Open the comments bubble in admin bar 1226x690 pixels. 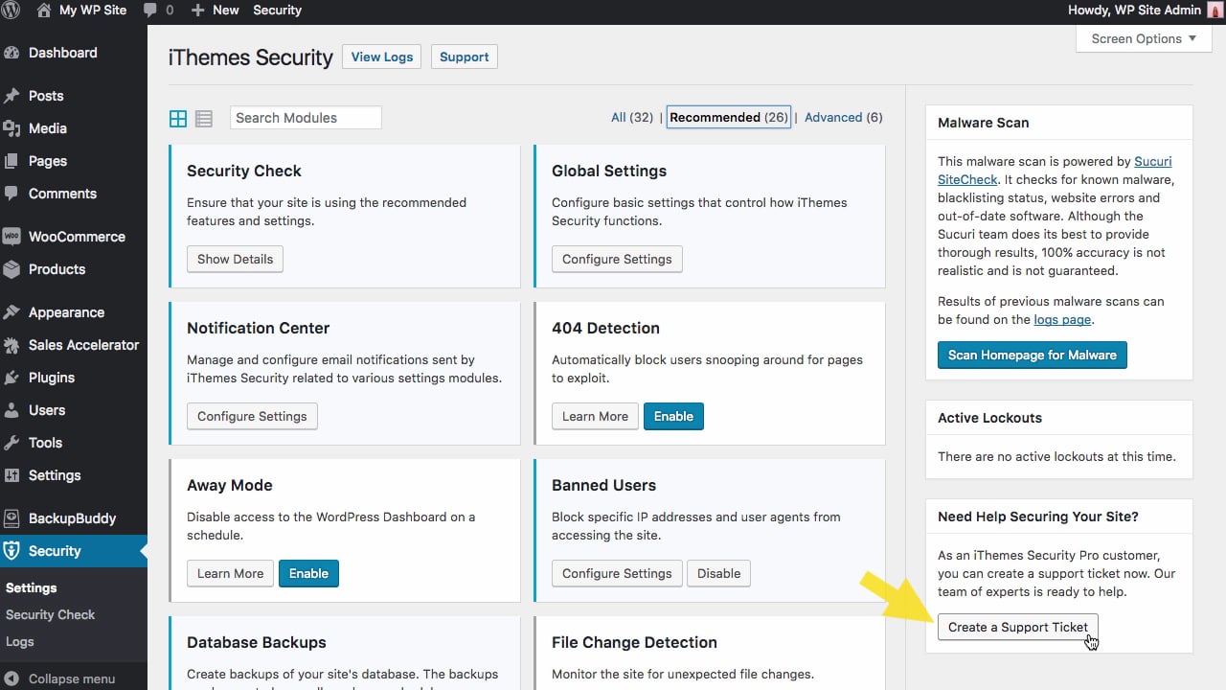[x=157, y=11]
